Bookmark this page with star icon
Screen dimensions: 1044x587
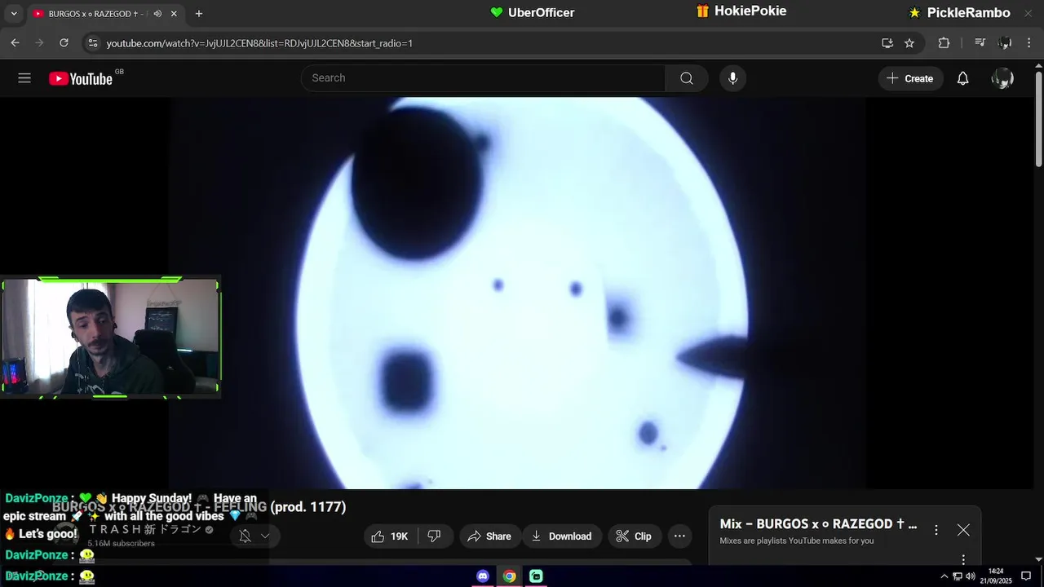pos(909,43)
